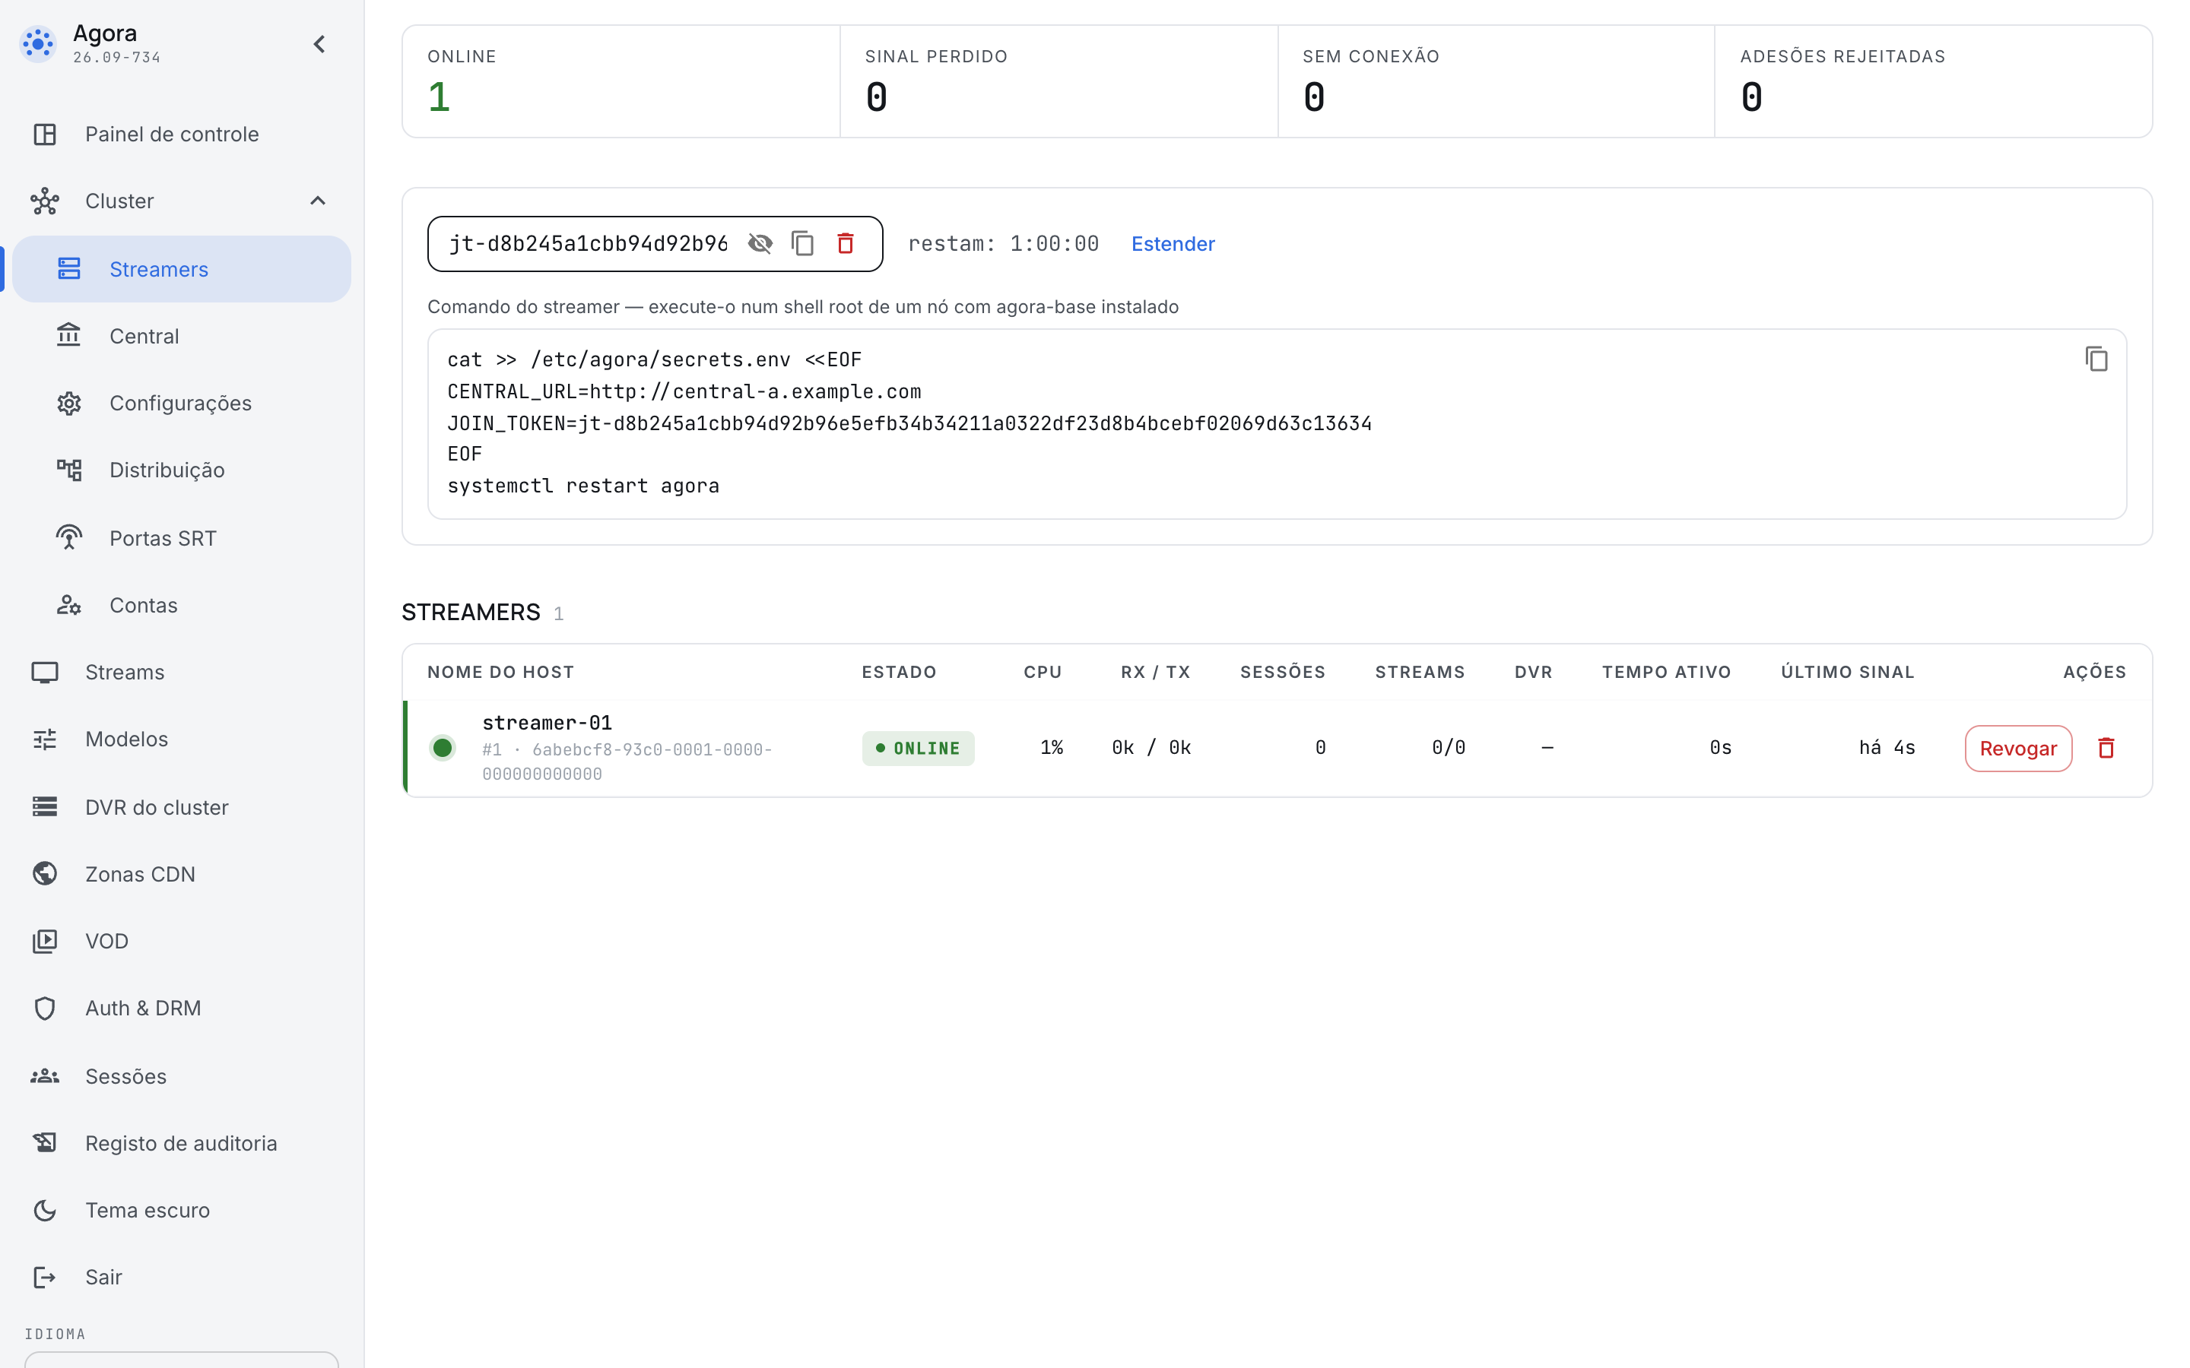
Task: Click the TEMPO ATIVO column header
Action: point(1666,673)
